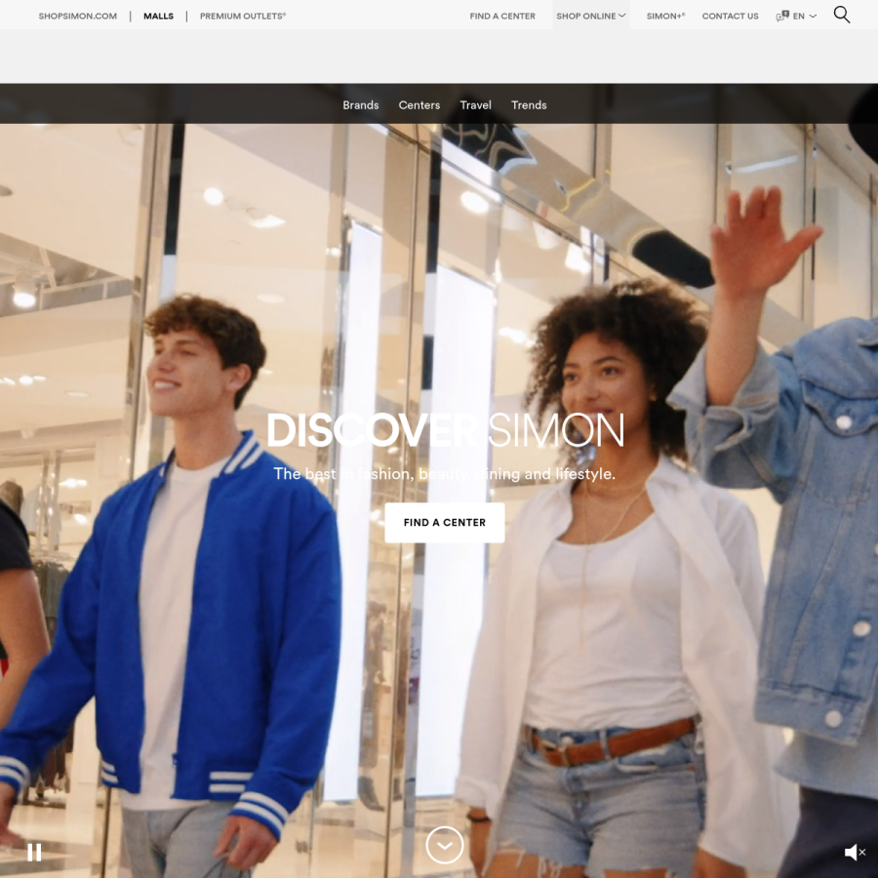Viewport: 878px width, 878px height.
Task: Click the Discover Simon headline
Action: (x=445, y=430)
